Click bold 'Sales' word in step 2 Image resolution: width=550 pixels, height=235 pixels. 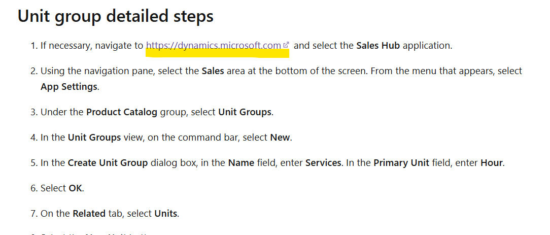coord(213,71)
